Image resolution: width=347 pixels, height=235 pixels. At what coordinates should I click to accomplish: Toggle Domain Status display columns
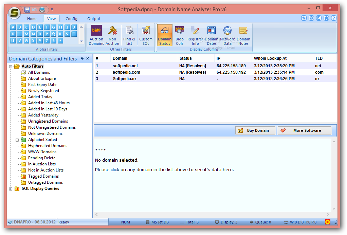click(x=165, y=35)
